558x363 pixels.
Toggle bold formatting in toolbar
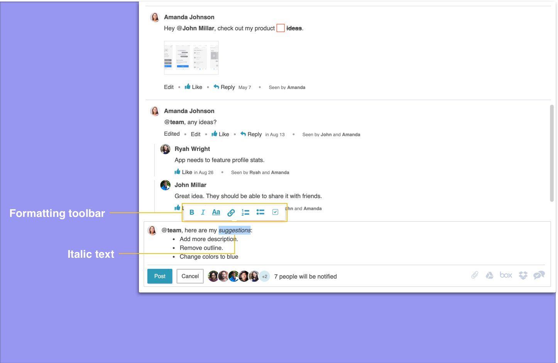point(192,212)
